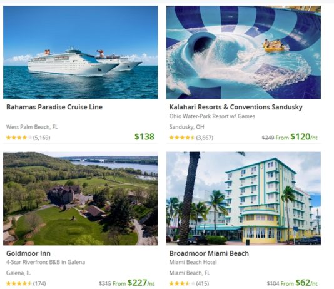Screen dimensions: 334x289
Task: Select the $138 cruise price
Action: [x=144, y=137]
